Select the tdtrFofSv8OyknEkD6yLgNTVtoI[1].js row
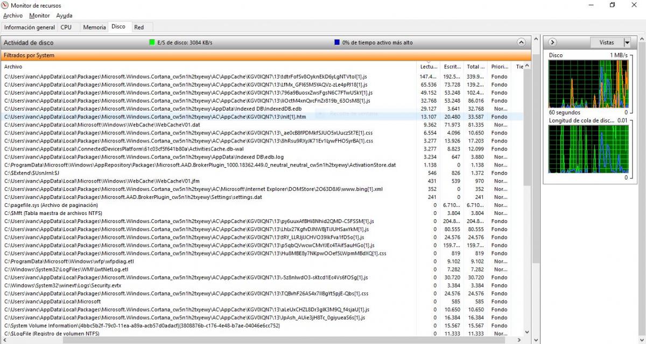Image resolution: width=646 pixels, height=344 pixels. tap(262, 76)
